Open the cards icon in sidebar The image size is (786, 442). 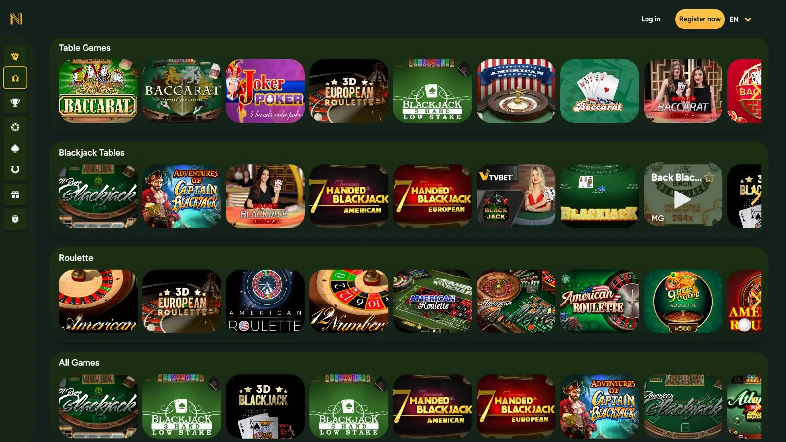coord(15,56)
